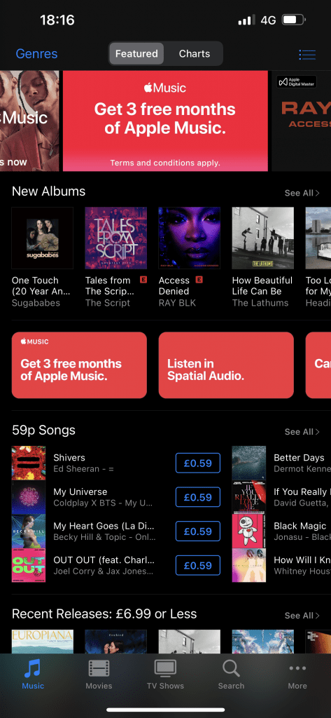Open the Tales from The Script album cover
Screen dimensions: 331x718
point(116,238)
